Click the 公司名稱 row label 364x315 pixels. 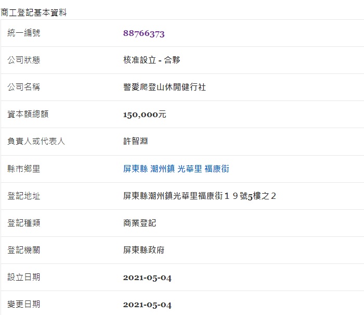[x=24, y=87]
